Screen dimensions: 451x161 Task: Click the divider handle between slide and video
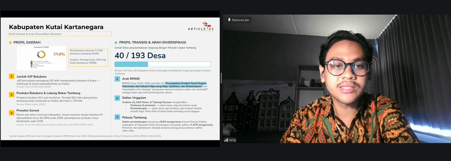(221, 78)
